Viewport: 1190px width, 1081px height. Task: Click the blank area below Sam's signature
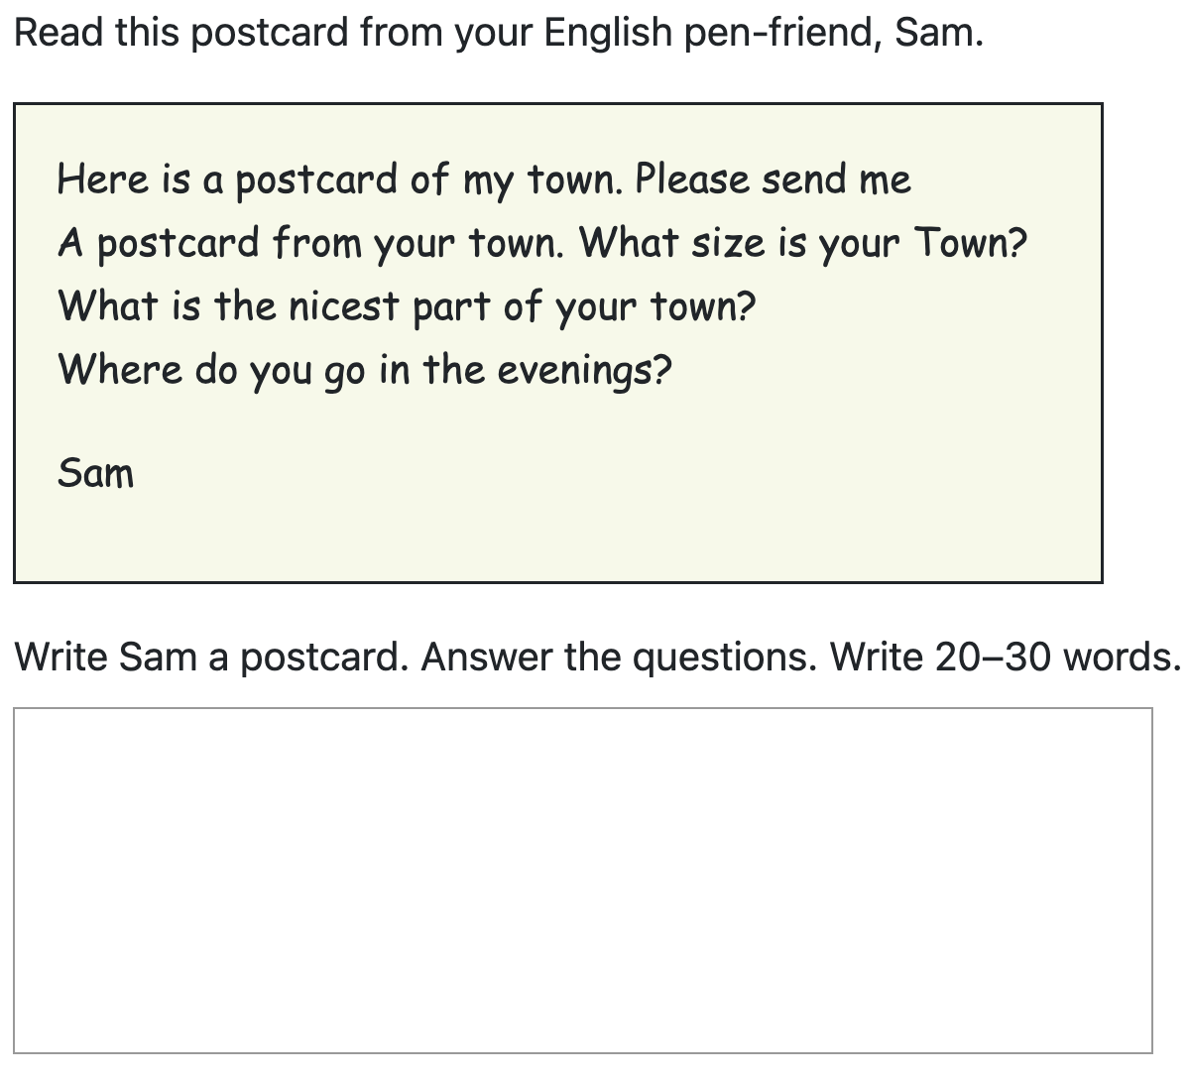point(555,536)
